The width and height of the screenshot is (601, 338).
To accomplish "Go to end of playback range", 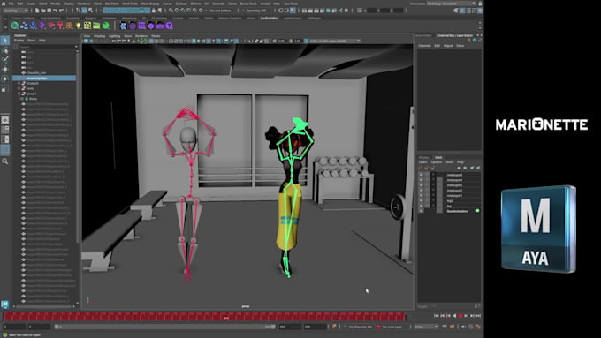I will click(x=478, y=316).
